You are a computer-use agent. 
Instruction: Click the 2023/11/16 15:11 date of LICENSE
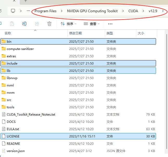pyautogui.click(x=82, y=136)
